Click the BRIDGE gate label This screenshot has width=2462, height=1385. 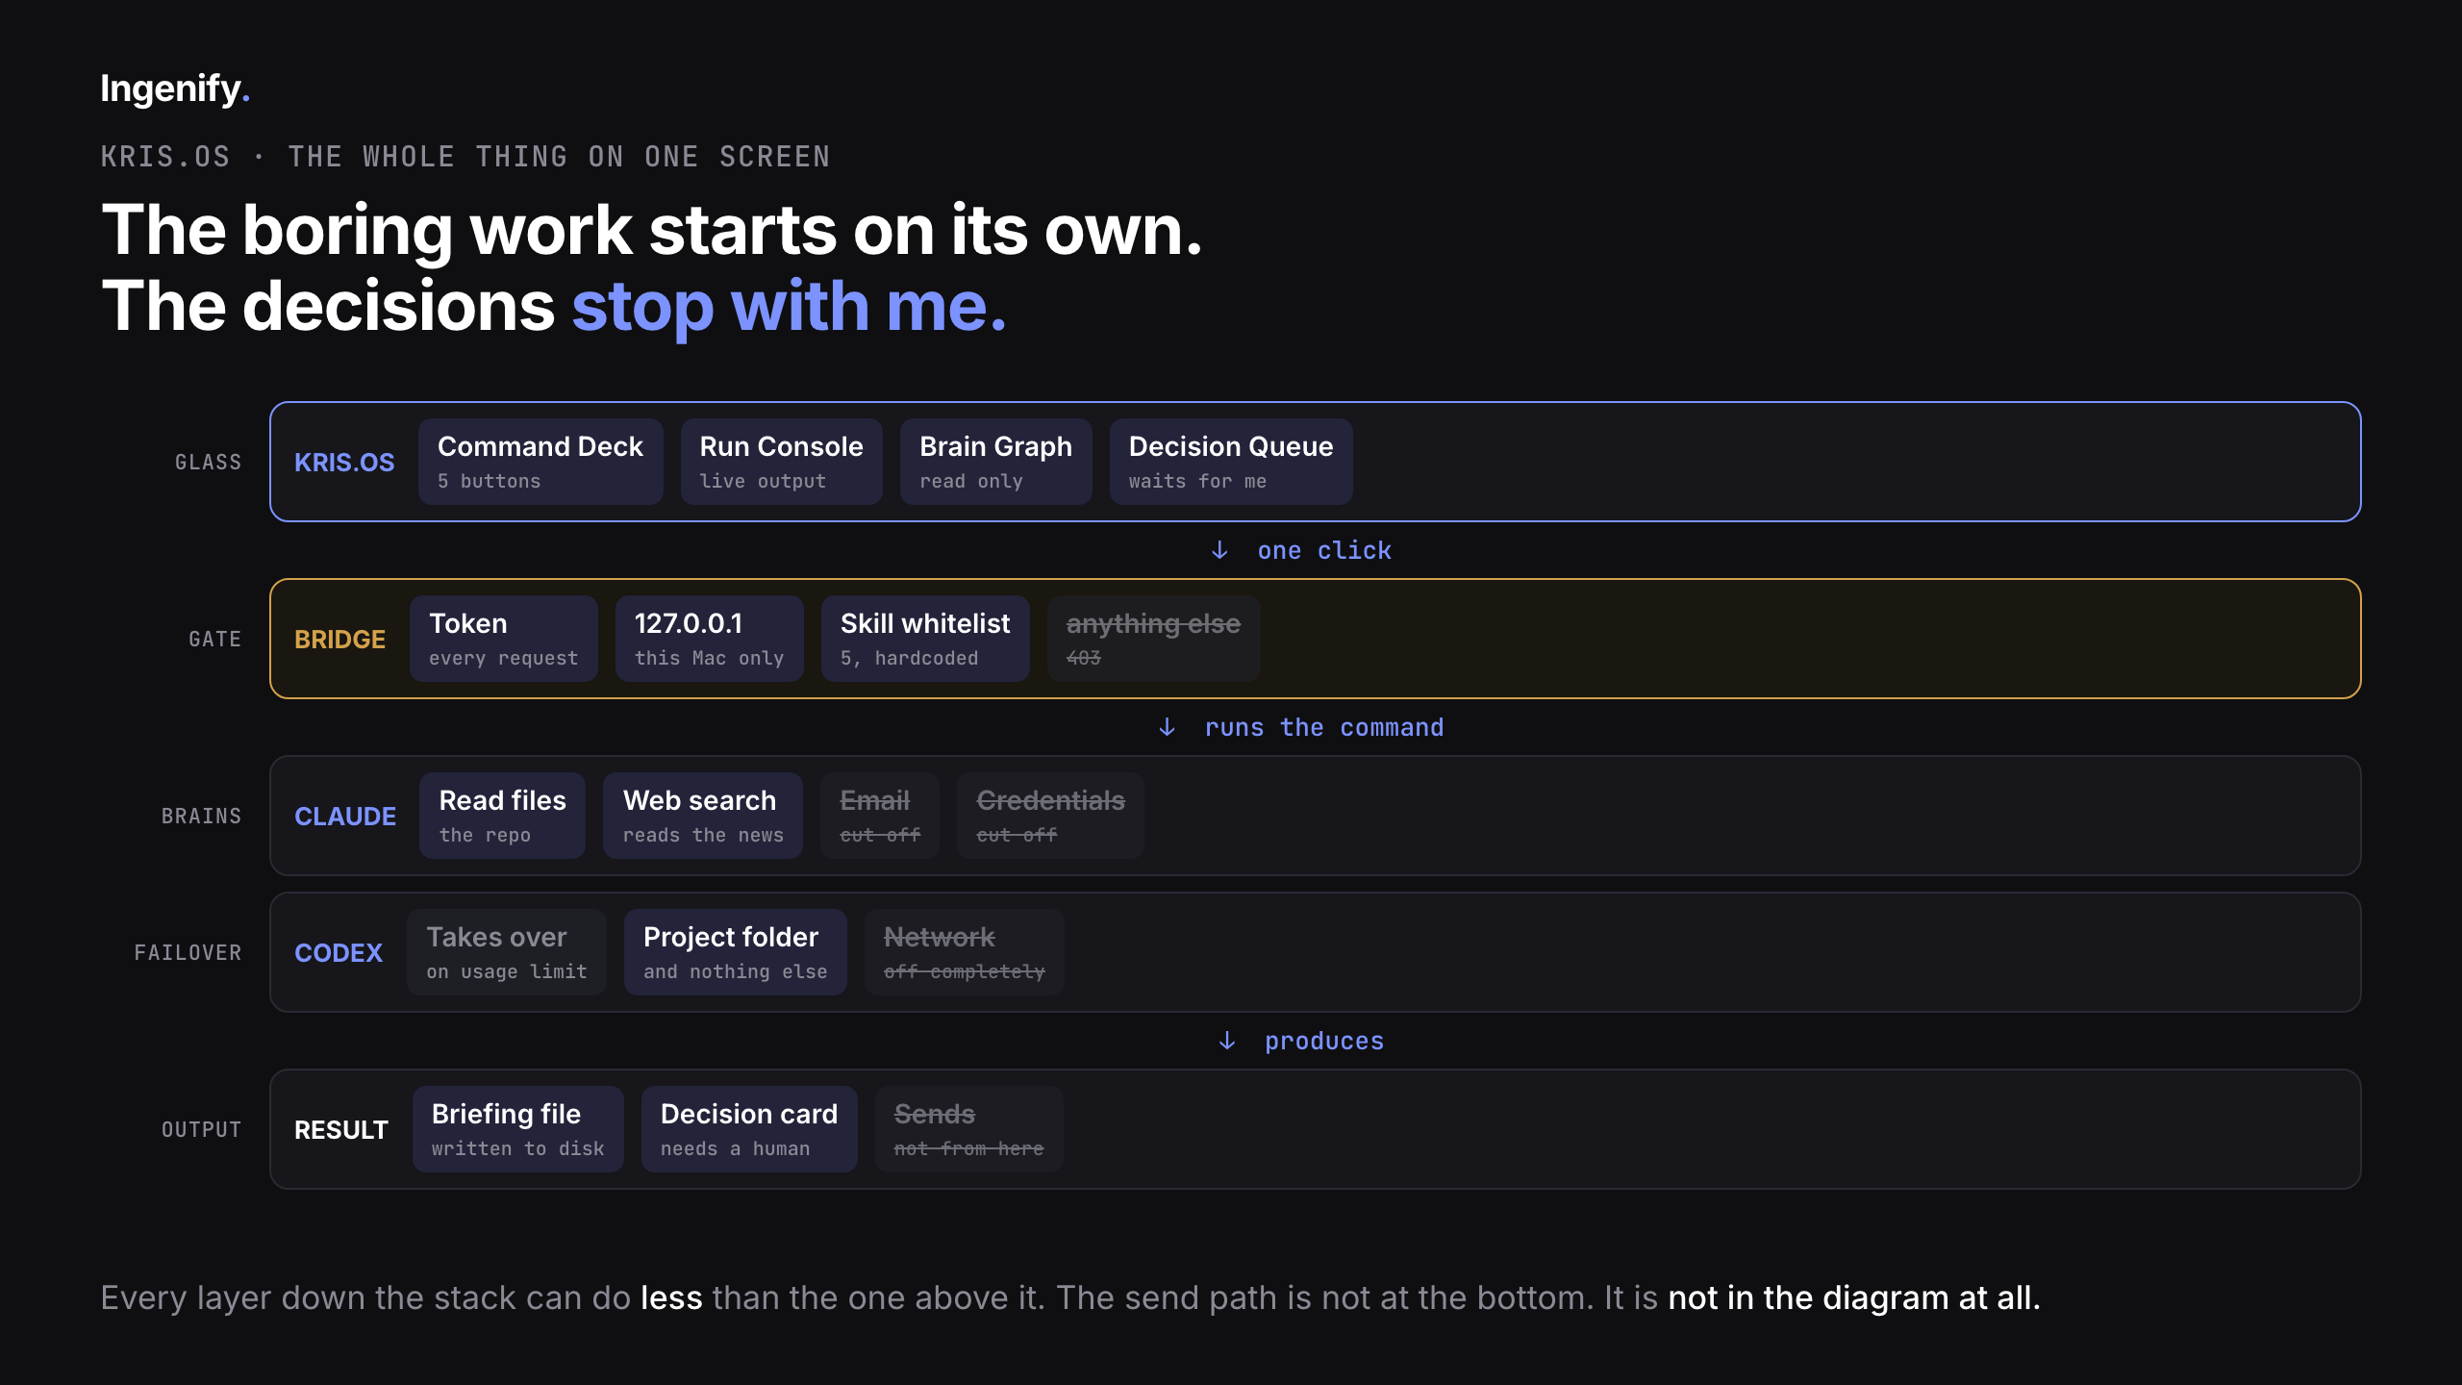tap(339, 640)
